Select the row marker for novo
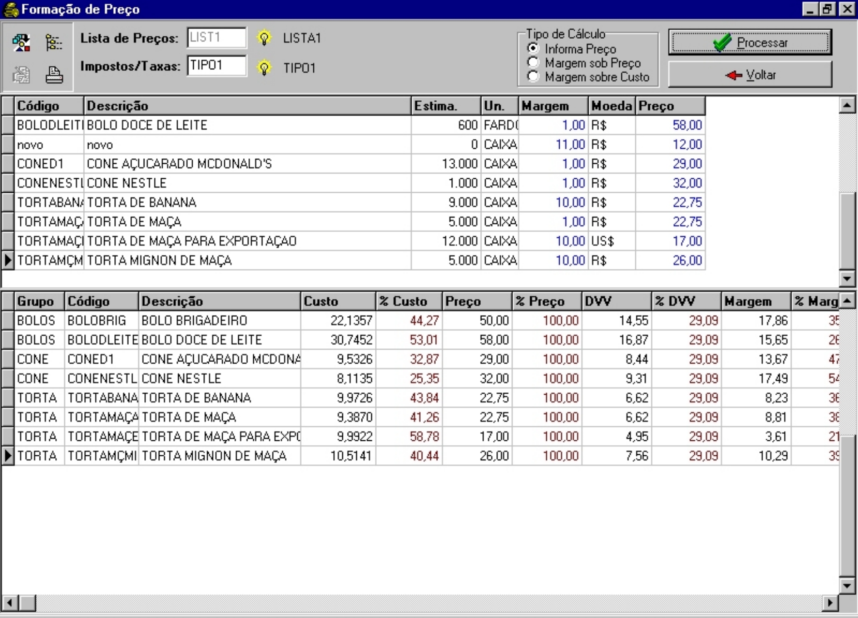The width and height of the screenshot is (858, 618). [x=8, y=144]
